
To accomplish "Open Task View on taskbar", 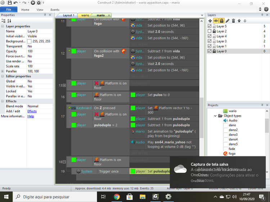I will pyautogui.click(x=103, y=197).
